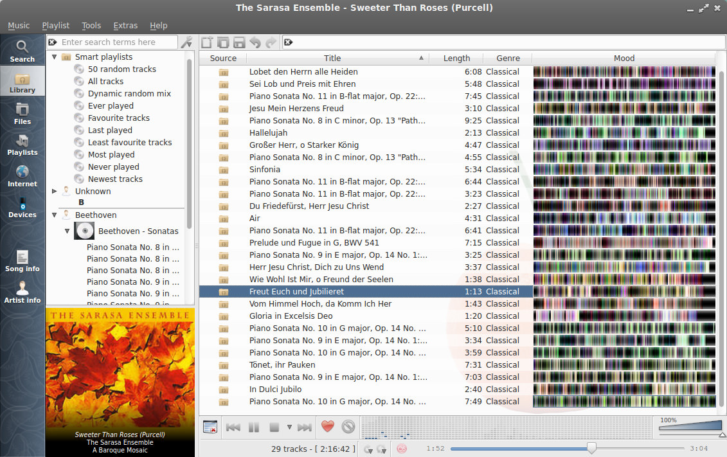The height and width of the screenshot is (457, 727).
Task: Select the track Lobet den Herrn alle Heiden
Action: pyautogui.click(x=303, y=72)
